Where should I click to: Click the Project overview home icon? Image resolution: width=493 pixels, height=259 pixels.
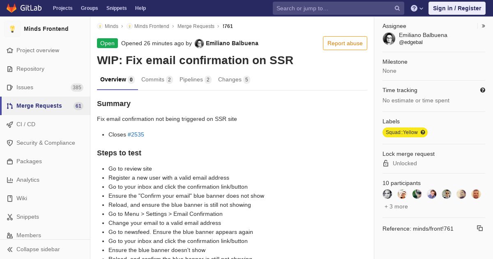(x=10, y=51)
